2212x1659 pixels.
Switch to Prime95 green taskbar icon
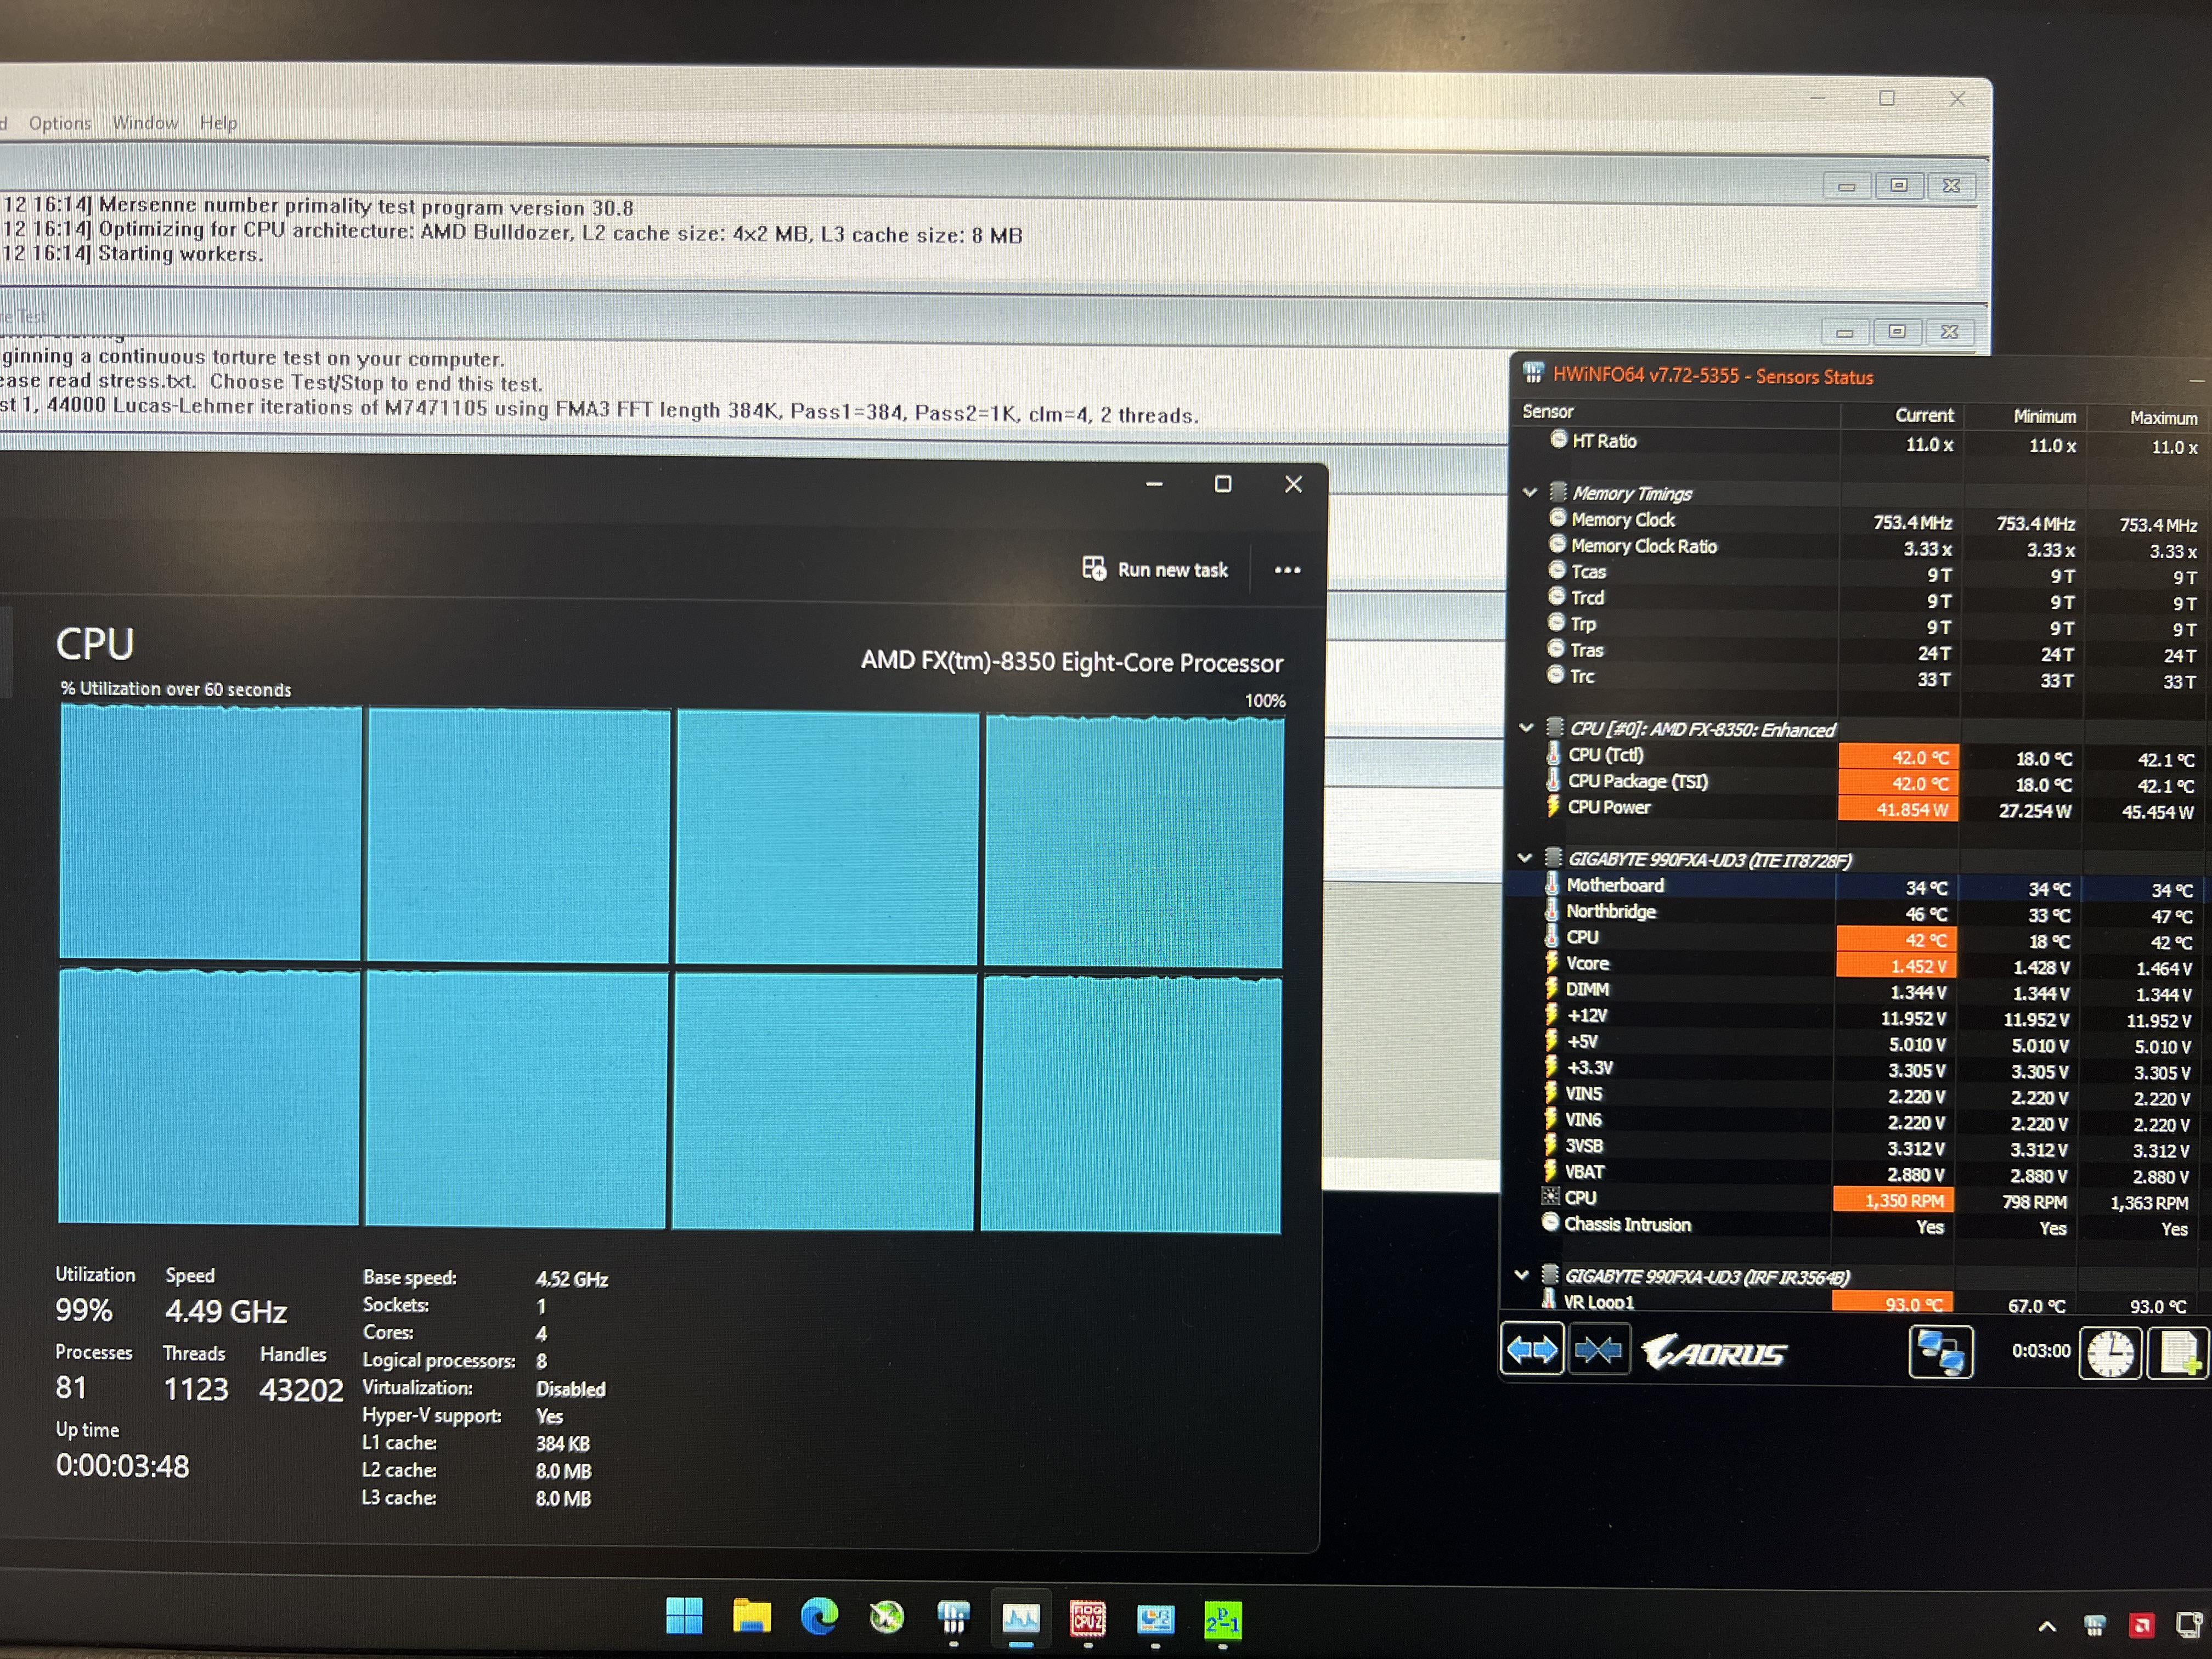tap(1223, 1619)
